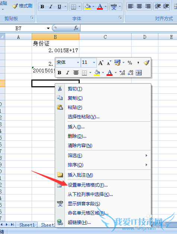
Task: Click the cell containing 身份证
Action: tap(56, 43)
